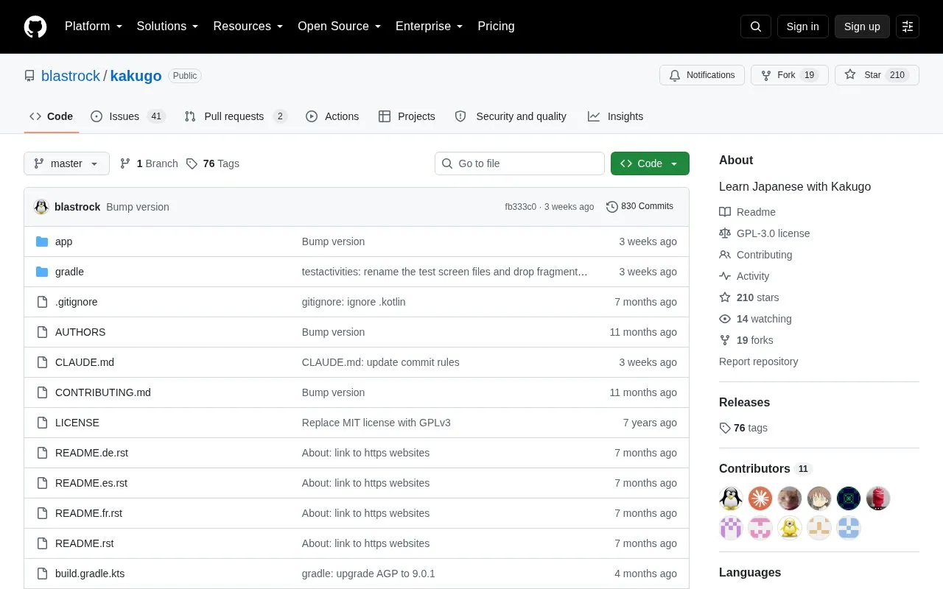The height and width of the screenshot is (589, 943).
Task: Click the dark green circle contributor avatar
Action: click(x=849, y=498)
